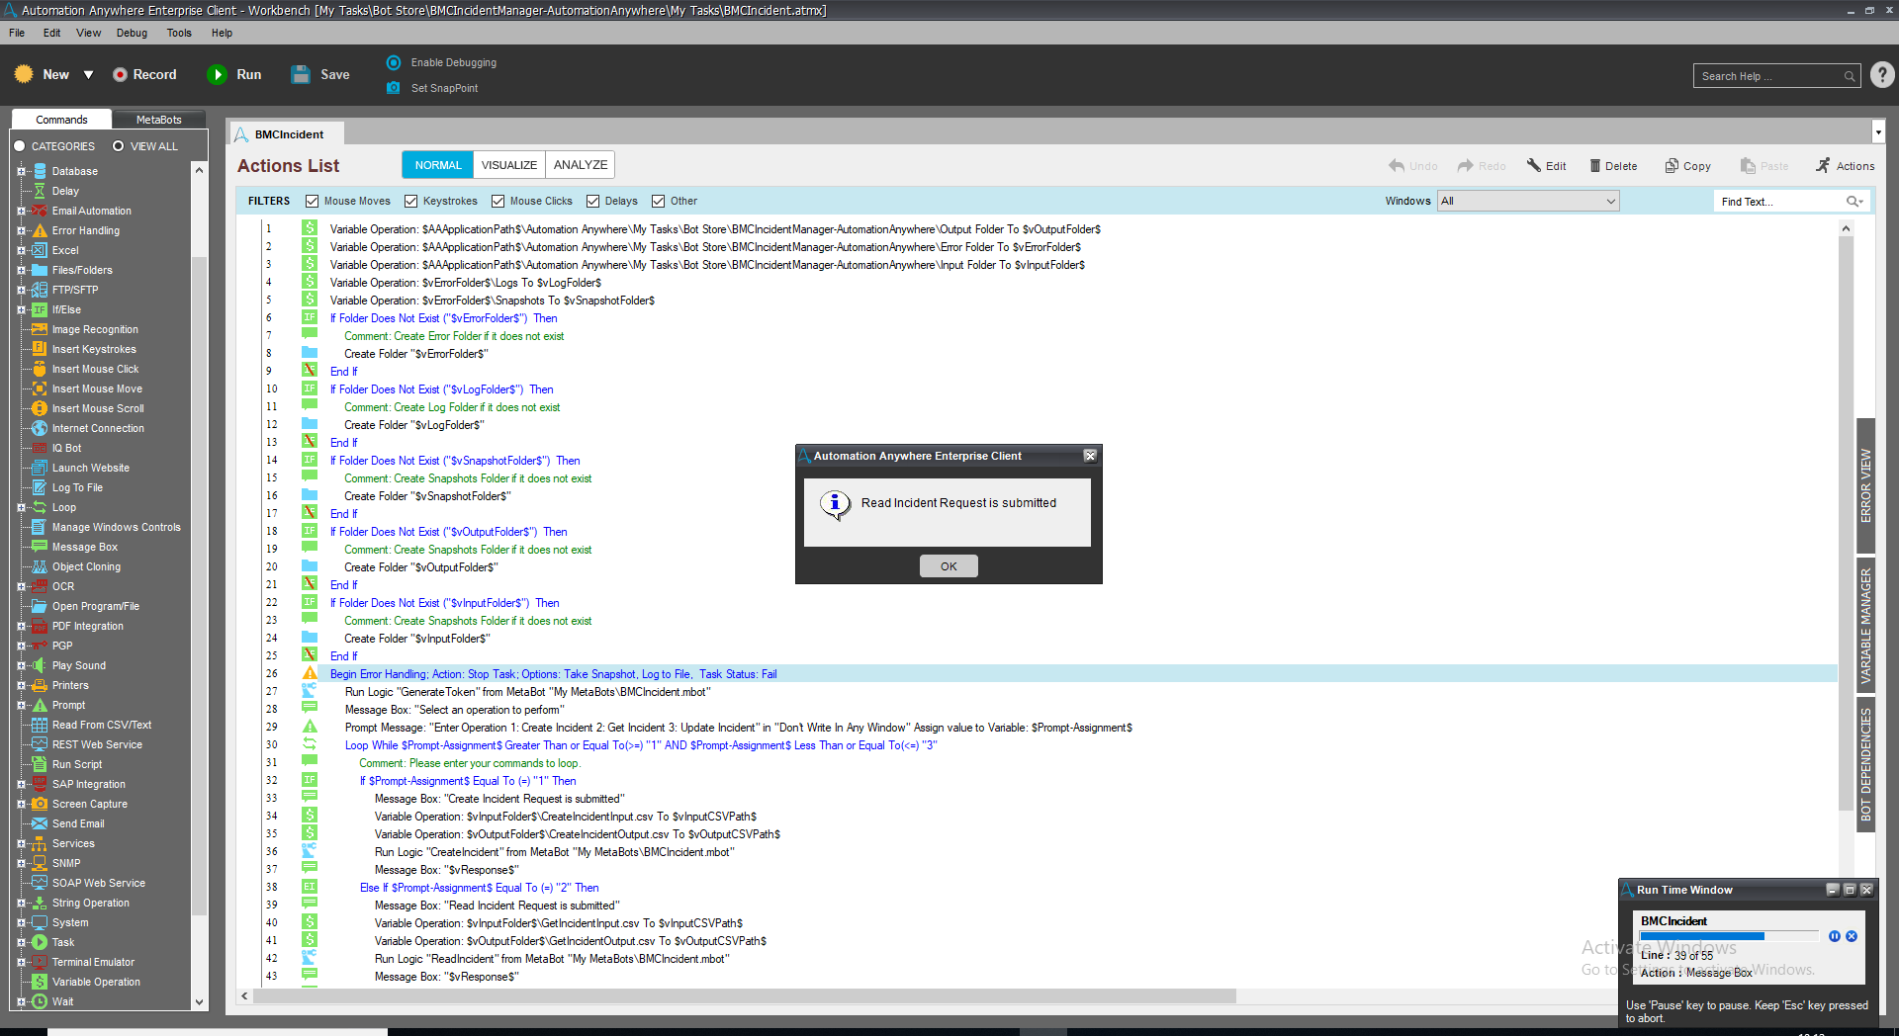Select the IQ Bot command icon
The height and width of the screenshot is (1036, 1899).
coord(40,448)
